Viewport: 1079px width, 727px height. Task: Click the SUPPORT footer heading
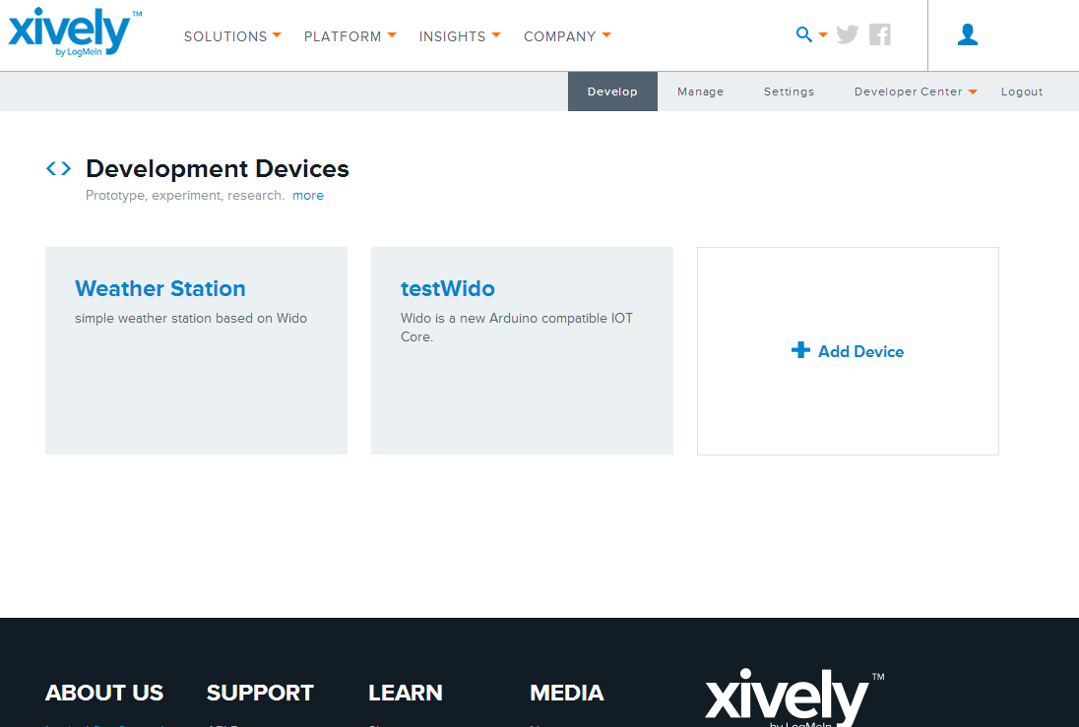point(260,693)
